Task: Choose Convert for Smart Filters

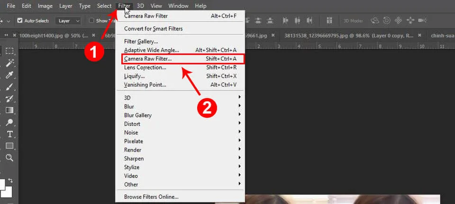Action: tap(180, 29)
